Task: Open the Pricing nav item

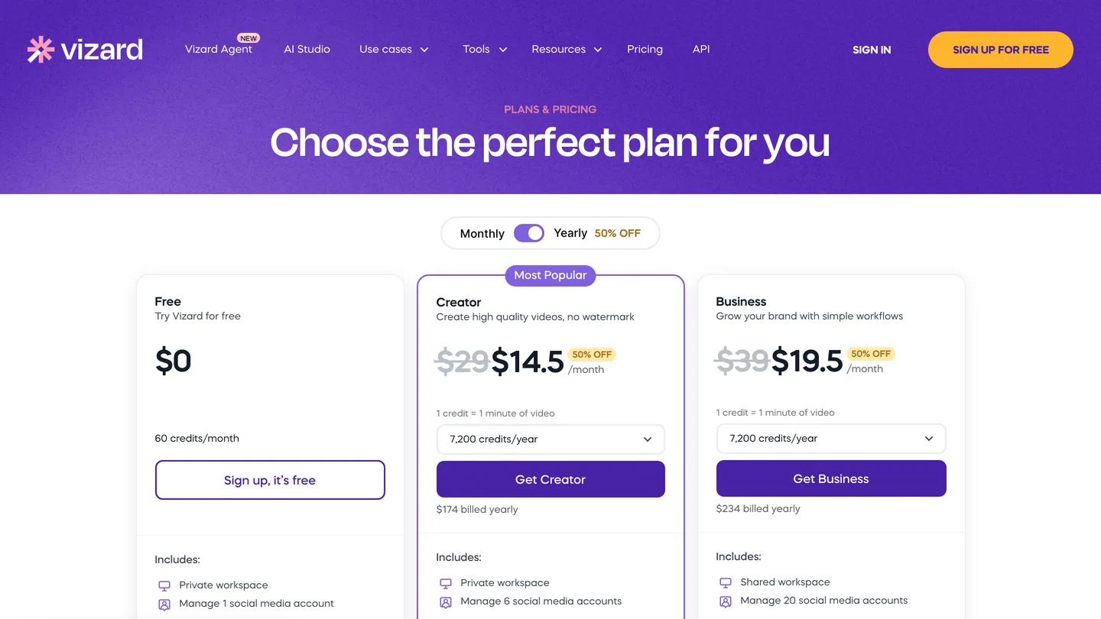Action: pyautogui.click(x=645, y=49)
